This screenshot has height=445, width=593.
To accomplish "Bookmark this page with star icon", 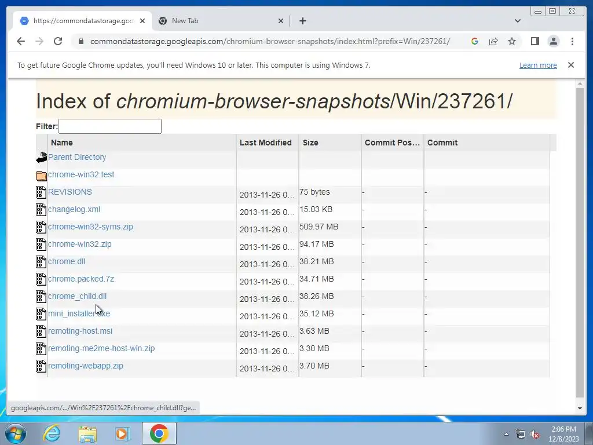I will tap(512, 41).
